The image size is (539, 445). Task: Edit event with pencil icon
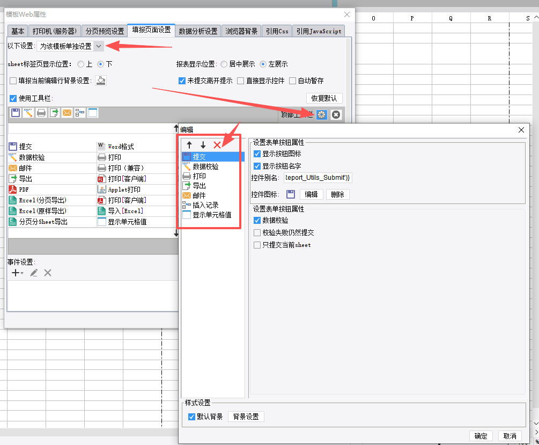(x=34, y=273)
